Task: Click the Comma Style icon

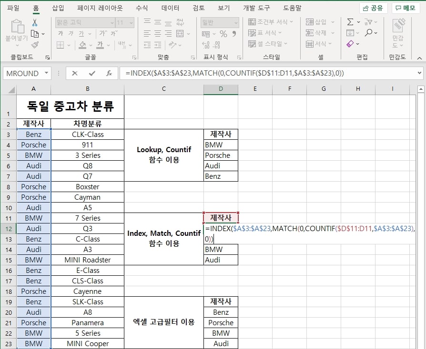Action: coord(234,34)
